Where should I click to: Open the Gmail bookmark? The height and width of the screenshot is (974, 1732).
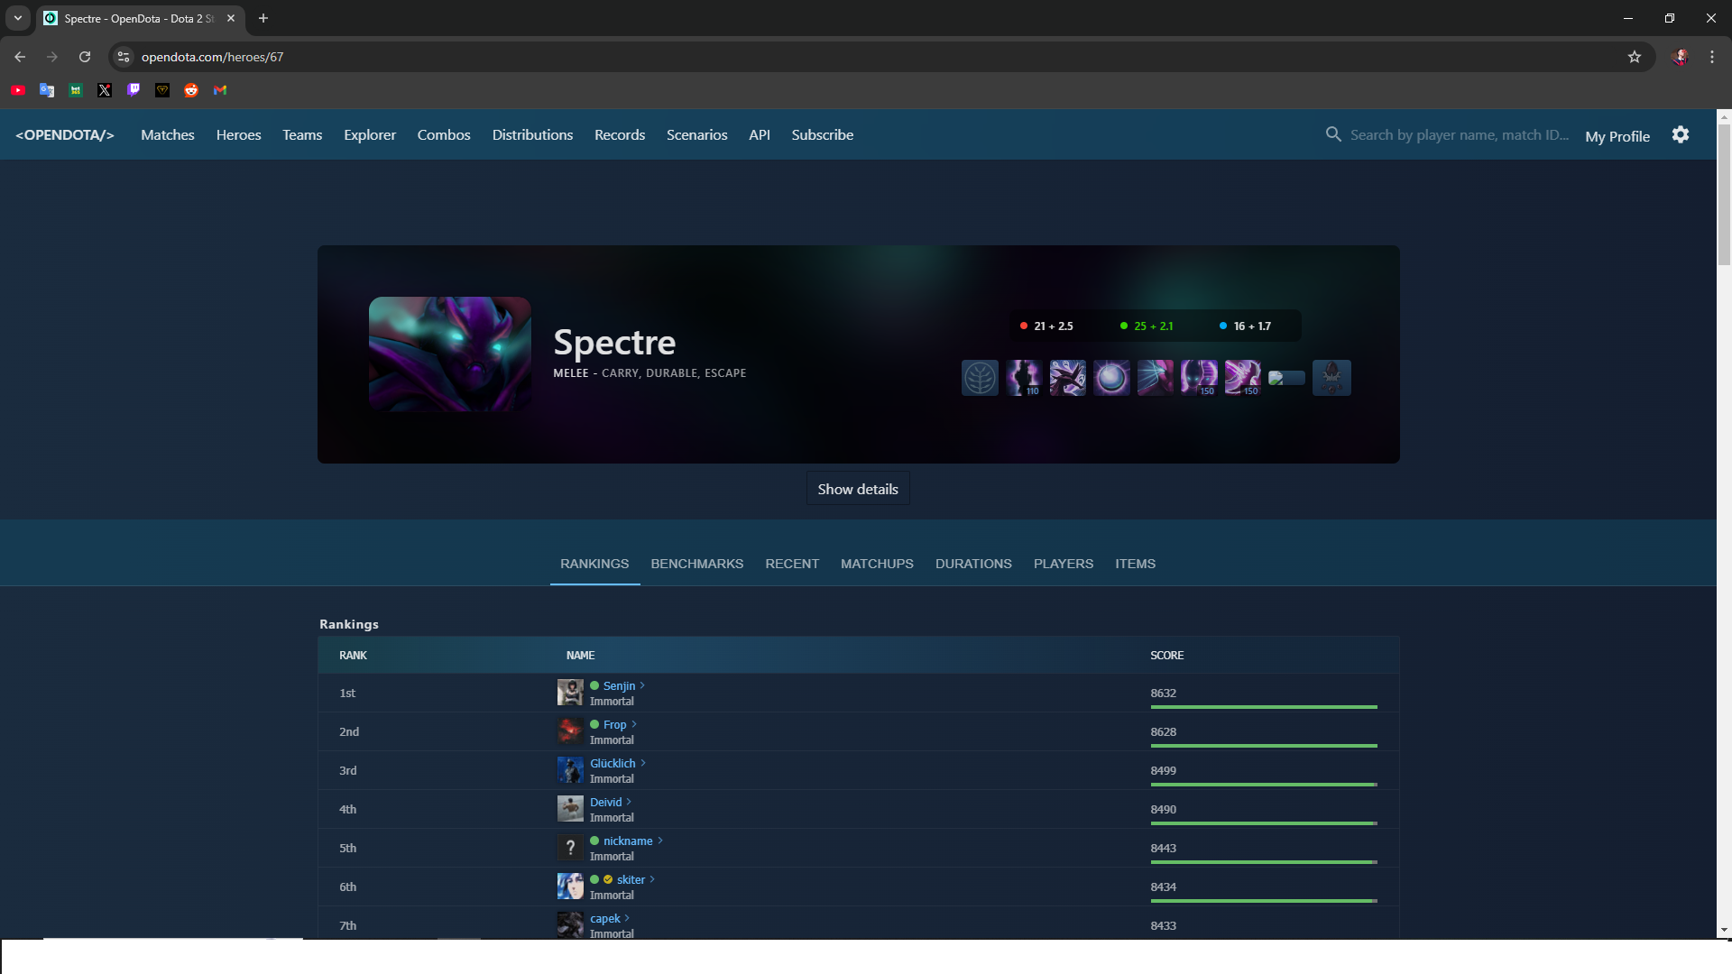click(220, 90)
